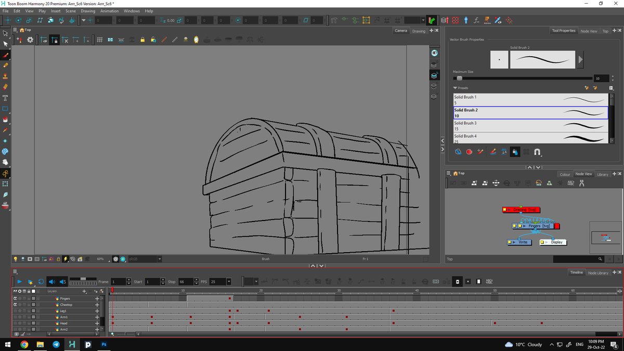Open the FPS dropdown in the timeline
The image size is (624, 351).
228,282
